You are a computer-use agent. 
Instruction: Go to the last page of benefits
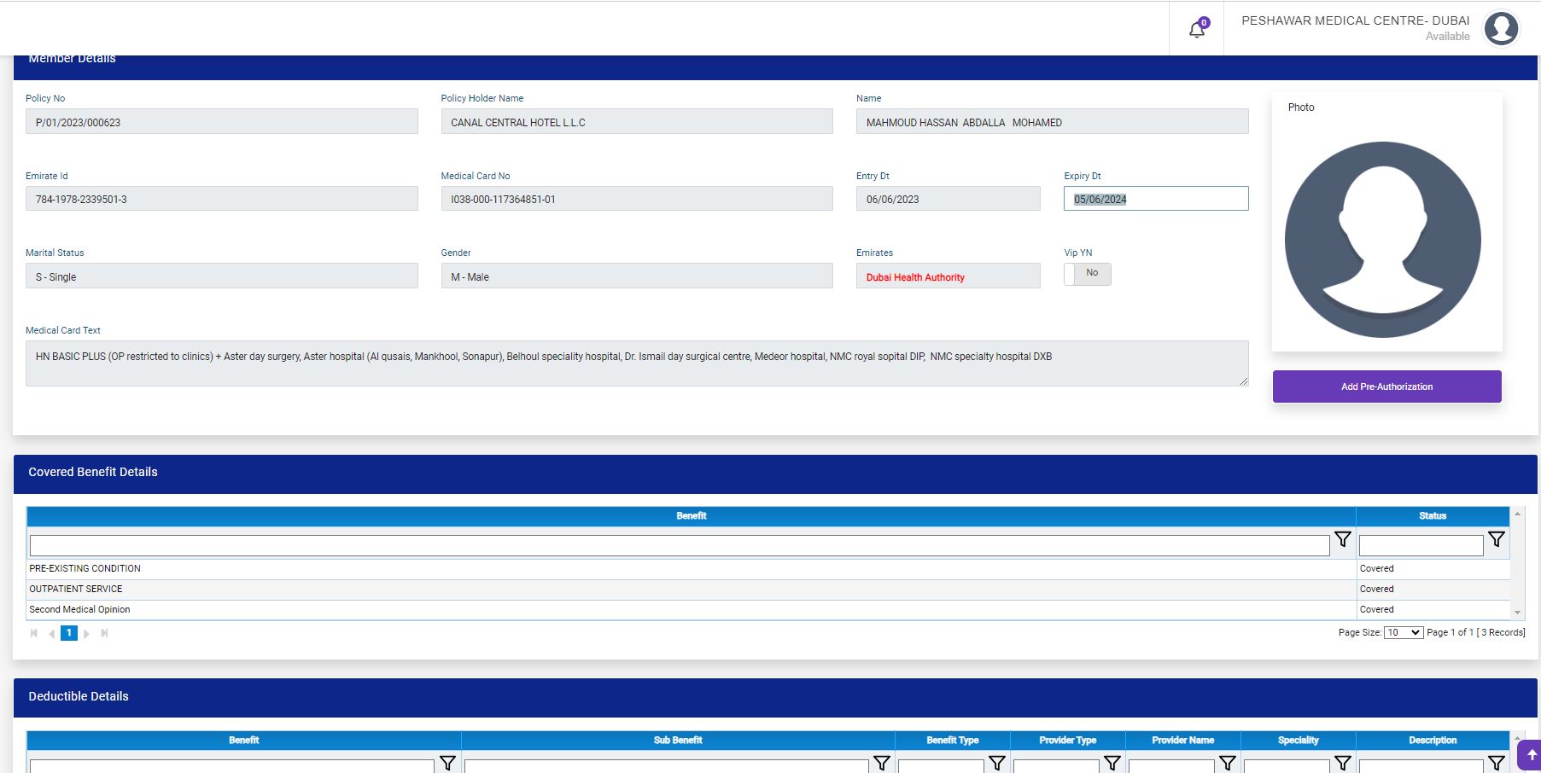pyautogui.click(x=104, y=633)
